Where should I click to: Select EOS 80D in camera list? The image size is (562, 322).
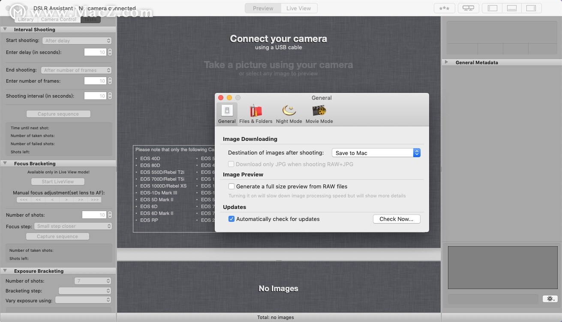click(150, 165)
